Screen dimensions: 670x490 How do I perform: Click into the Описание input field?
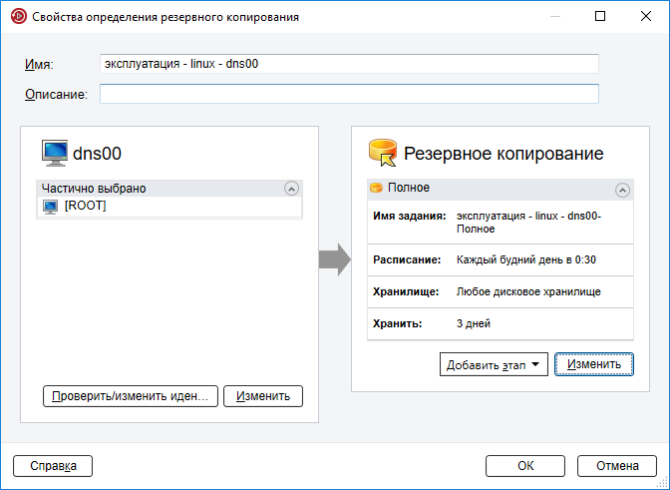pyautogui.click(x=349, y=94)
